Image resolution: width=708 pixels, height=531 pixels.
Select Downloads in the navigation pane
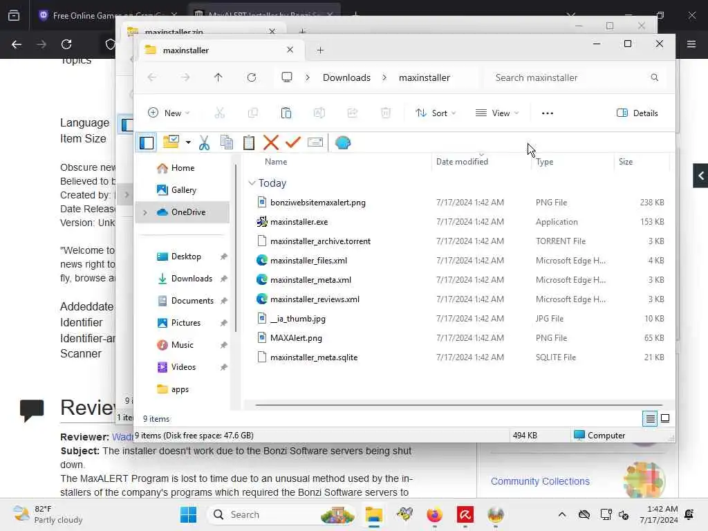(x=184, y=279)
